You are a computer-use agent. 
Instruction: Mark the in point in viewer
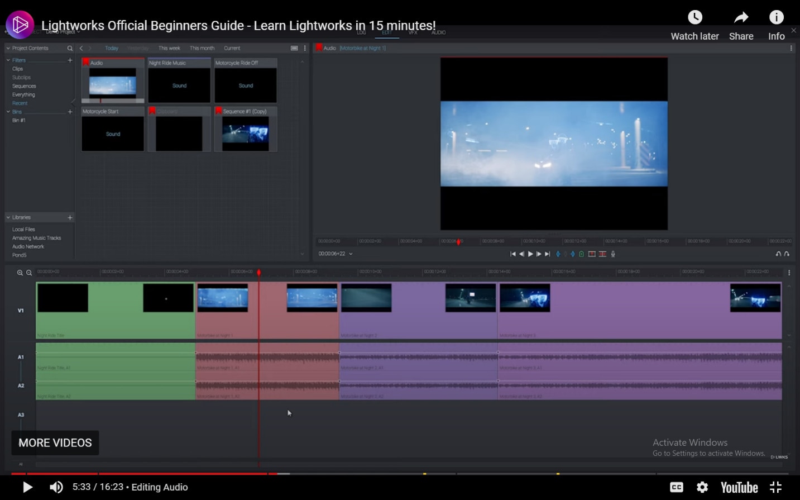pyautogui.click(x=558, y=254)
